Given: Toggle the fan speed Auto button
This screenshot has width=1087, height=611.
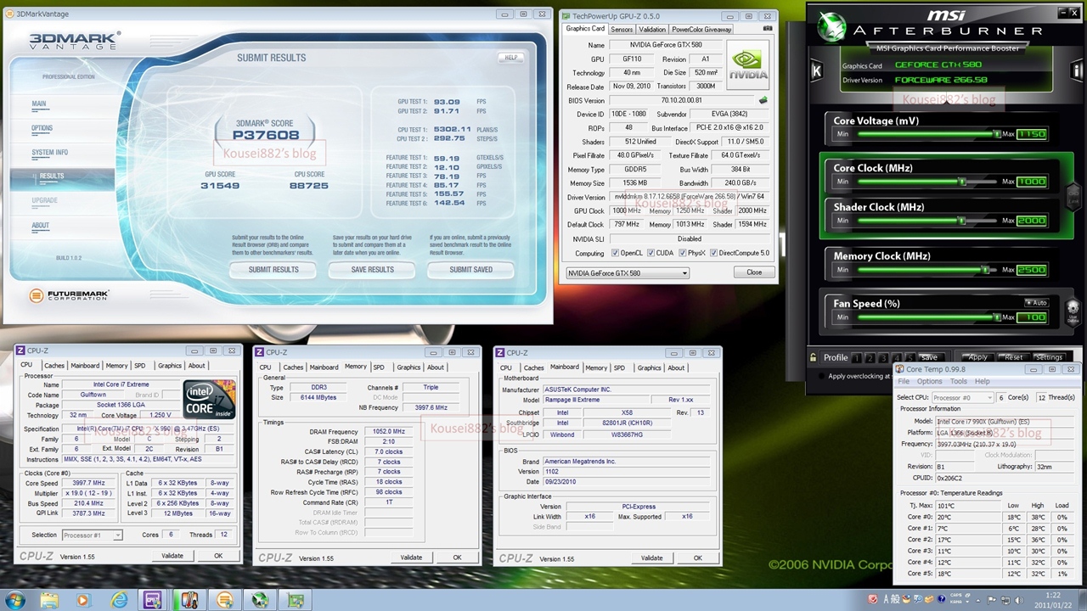Looking at the screenshot, I should coord(1036,303).
